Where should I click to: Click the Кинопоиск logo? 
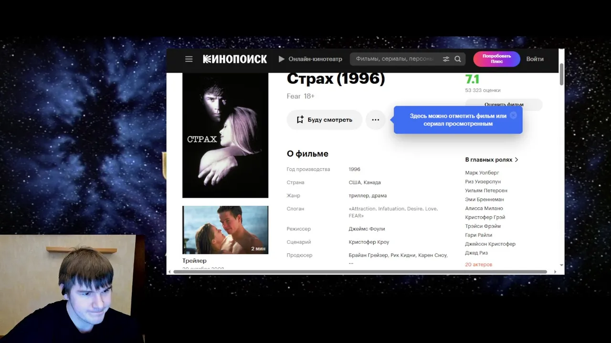(x=235, y=59)
